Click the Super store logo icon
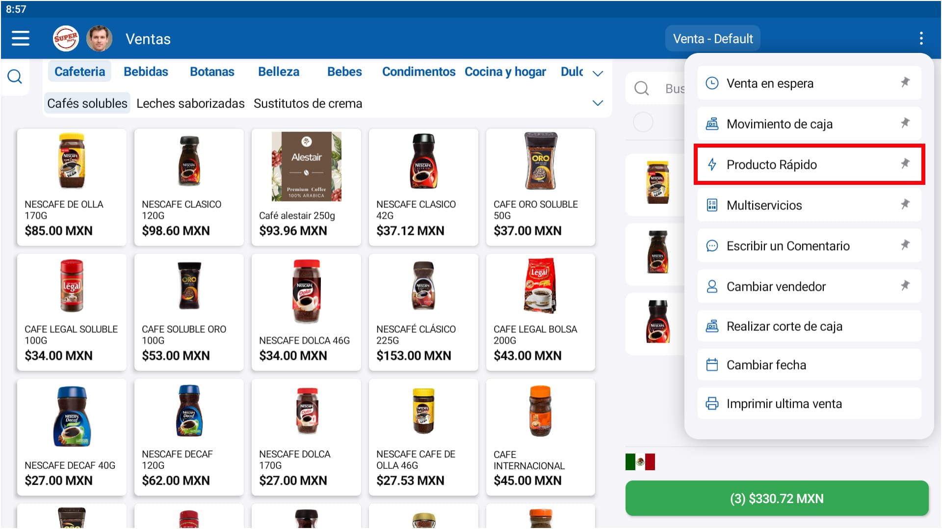 tap(66, 38)
